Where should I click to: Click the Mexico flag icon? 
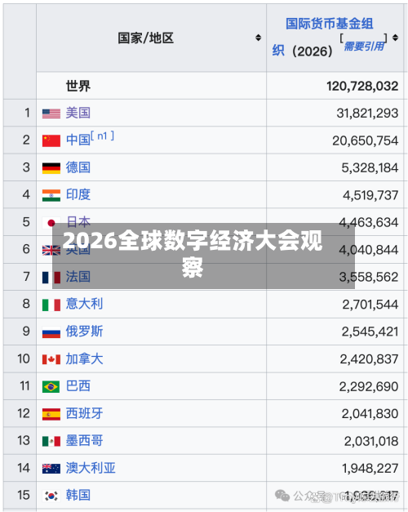click(x=51, y=441)
